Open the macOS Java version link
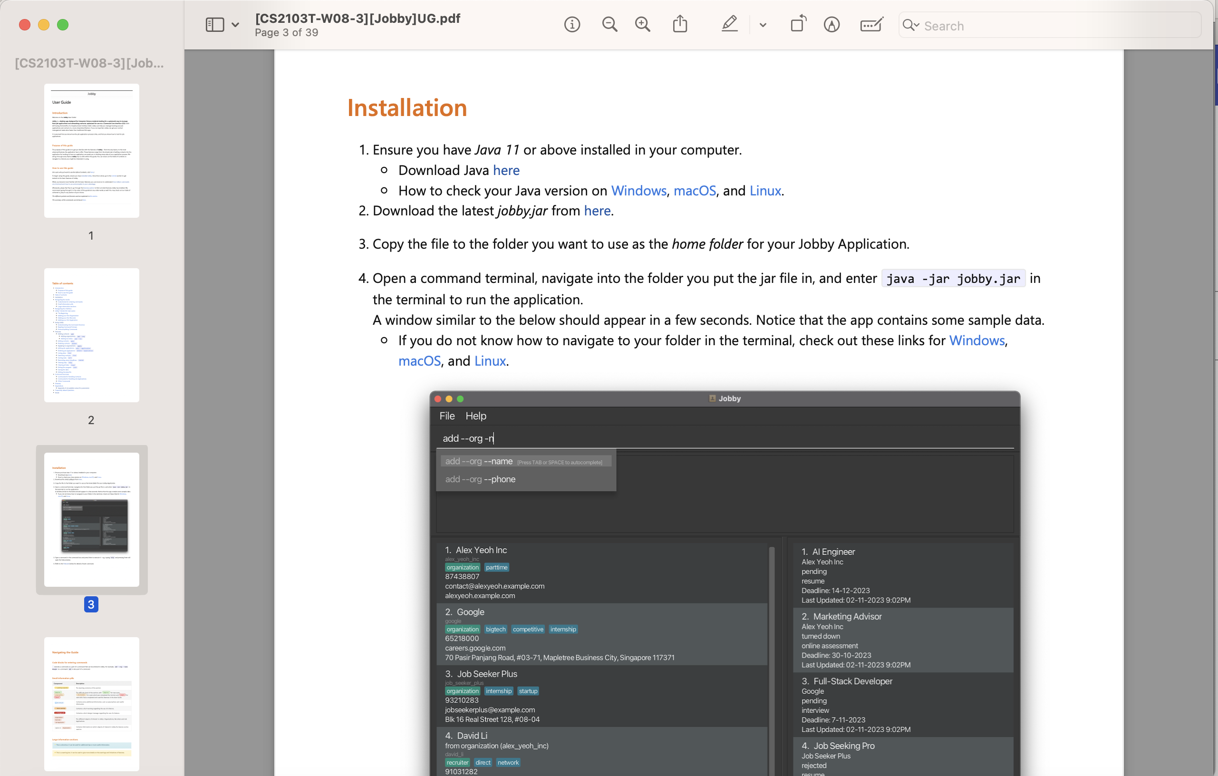The image size is (1218, 776). pos(694,191)
